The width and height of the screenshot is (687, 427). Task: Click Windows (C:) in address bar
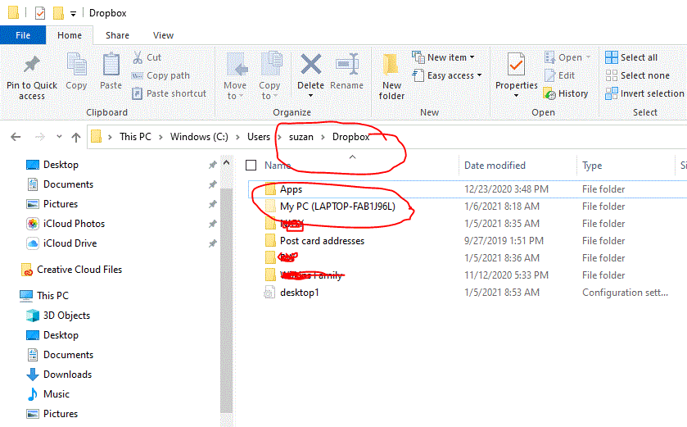click(199, 137)
